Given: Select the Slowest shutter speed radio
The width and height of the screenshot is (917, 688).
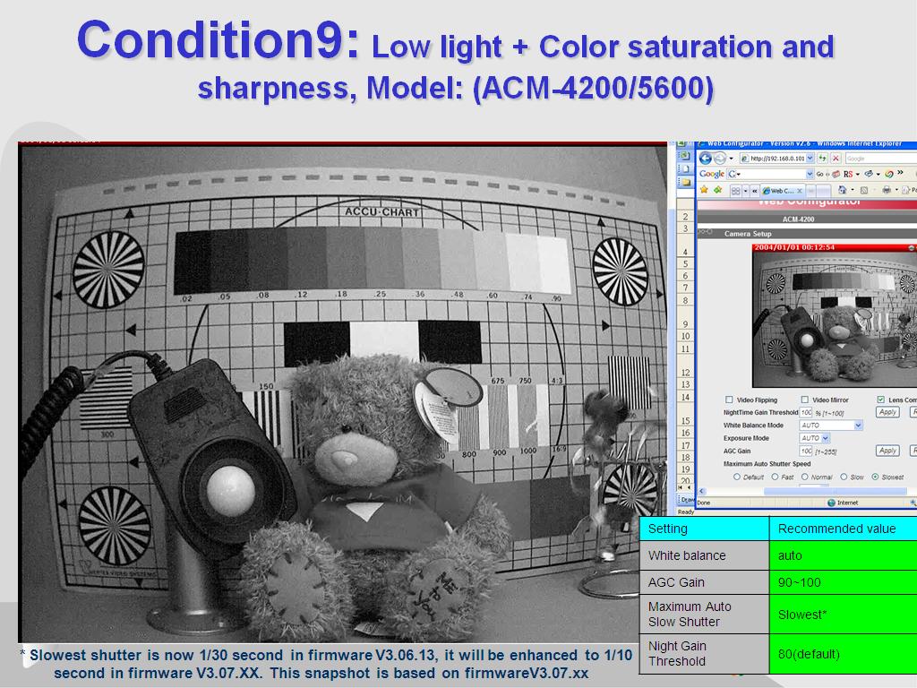Looking at the screenshot, I should coord(876,477).
